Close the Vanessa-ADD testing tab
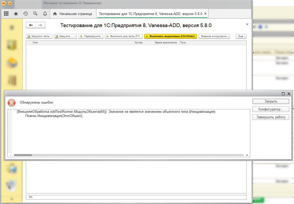This screenshot has width=294, height=204. pos(205,14)
